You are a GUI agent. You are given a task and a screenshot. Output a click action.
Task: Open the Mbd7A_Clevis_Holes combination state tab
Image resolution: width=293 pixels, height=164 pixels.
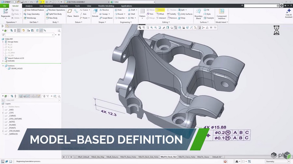(x=187, y=157)
